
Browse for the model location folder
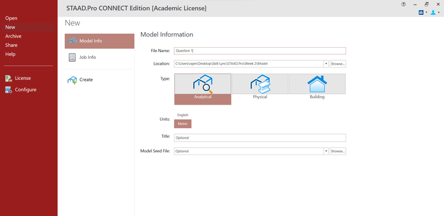click(338, 64)
